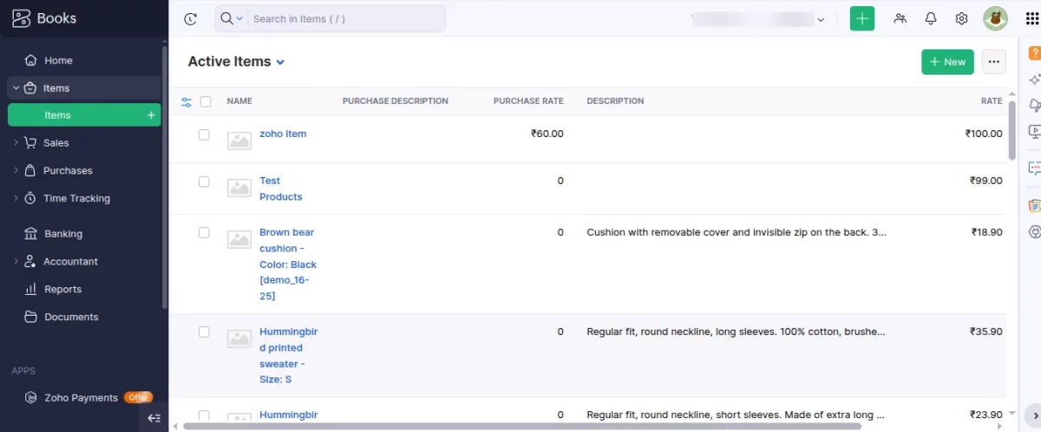
Task: Click the ₹100.00 rate value
Action: pos(984,134)
